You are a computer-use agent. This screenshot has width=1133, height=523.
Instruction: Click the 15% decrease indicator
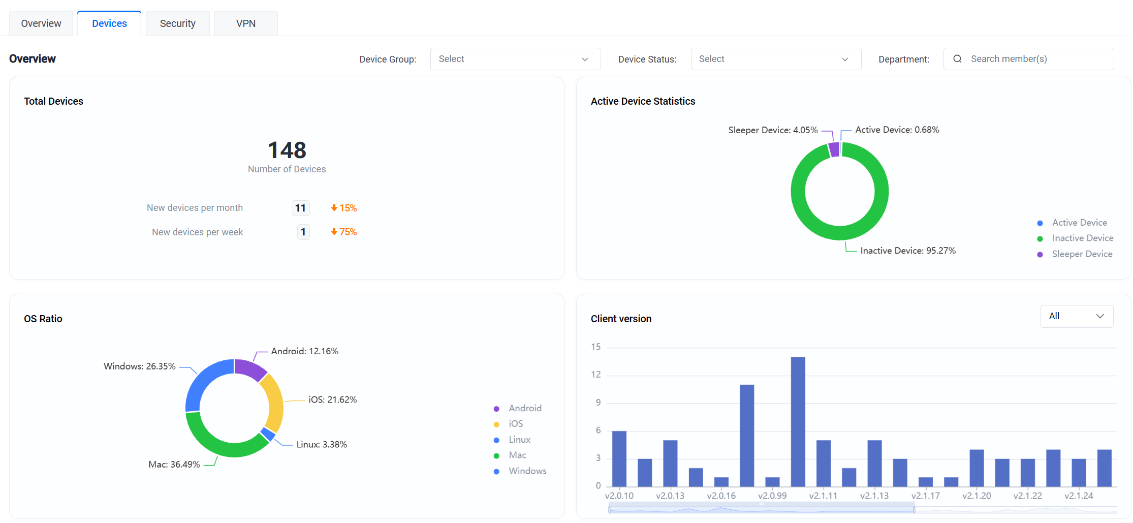pos(344,208)
